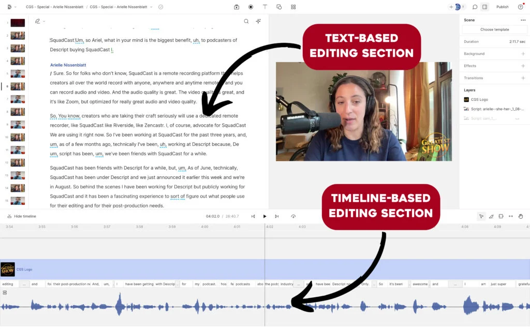Click the CGS Logo clip in timeline
530x331 pixels.
[x=265, y=269]
